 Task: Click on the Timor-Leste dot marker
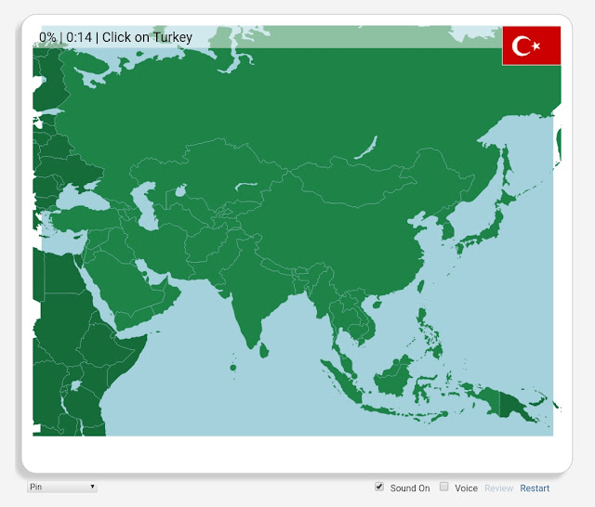444,414
